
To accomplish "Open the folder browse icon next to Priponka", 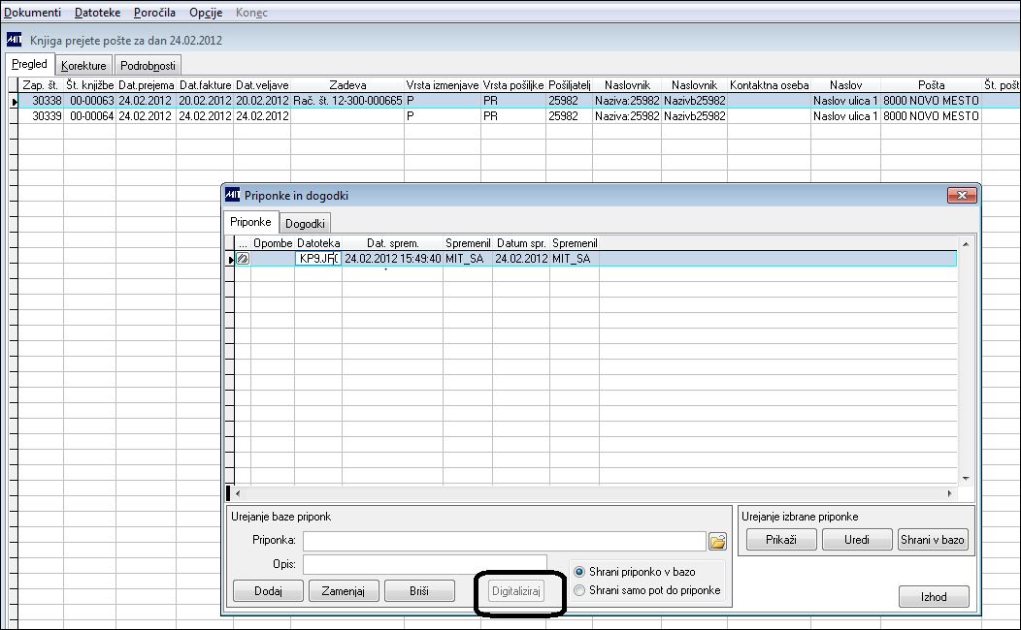I will [x=717, y=541].
